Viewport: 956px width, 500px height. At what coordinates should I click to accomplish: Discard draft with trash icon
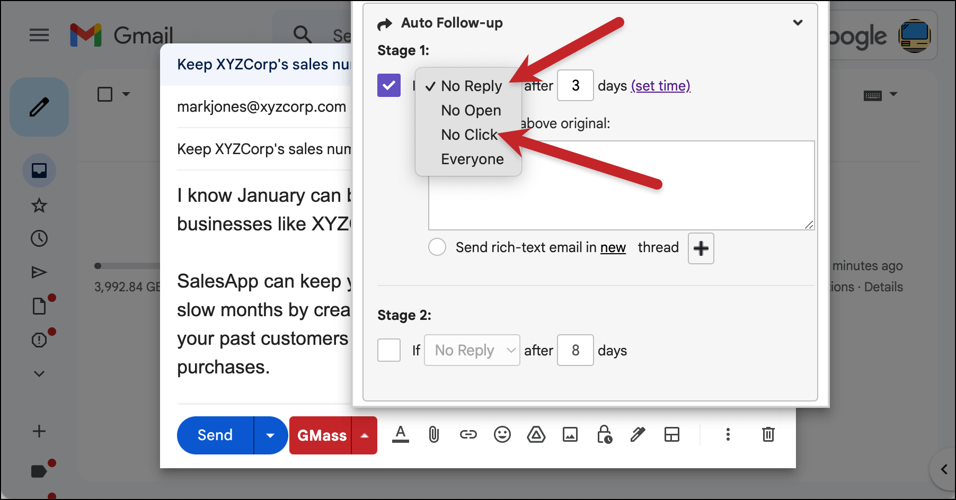coord(768,435)
